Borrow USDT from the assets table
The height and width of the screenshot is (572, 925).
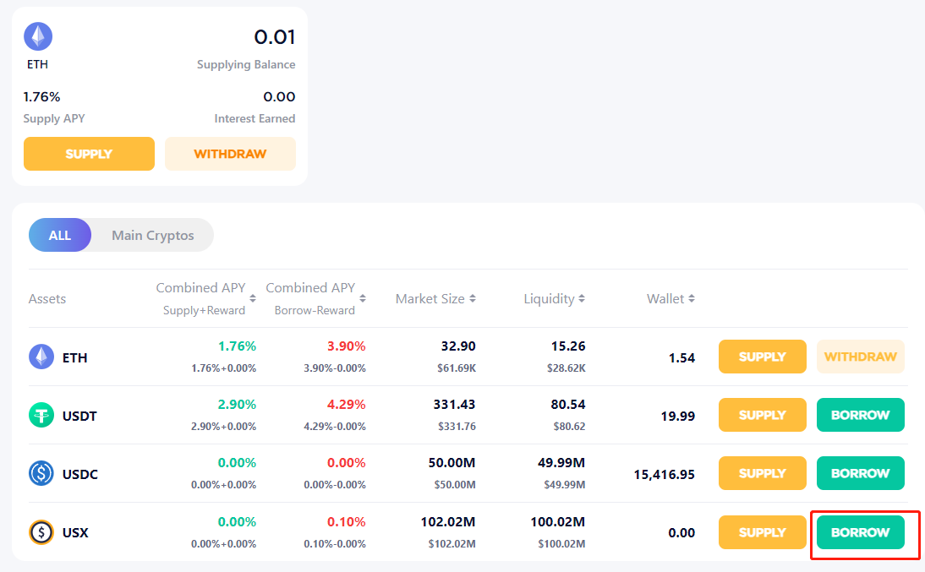pyautogui.click(x=860, y=415)
